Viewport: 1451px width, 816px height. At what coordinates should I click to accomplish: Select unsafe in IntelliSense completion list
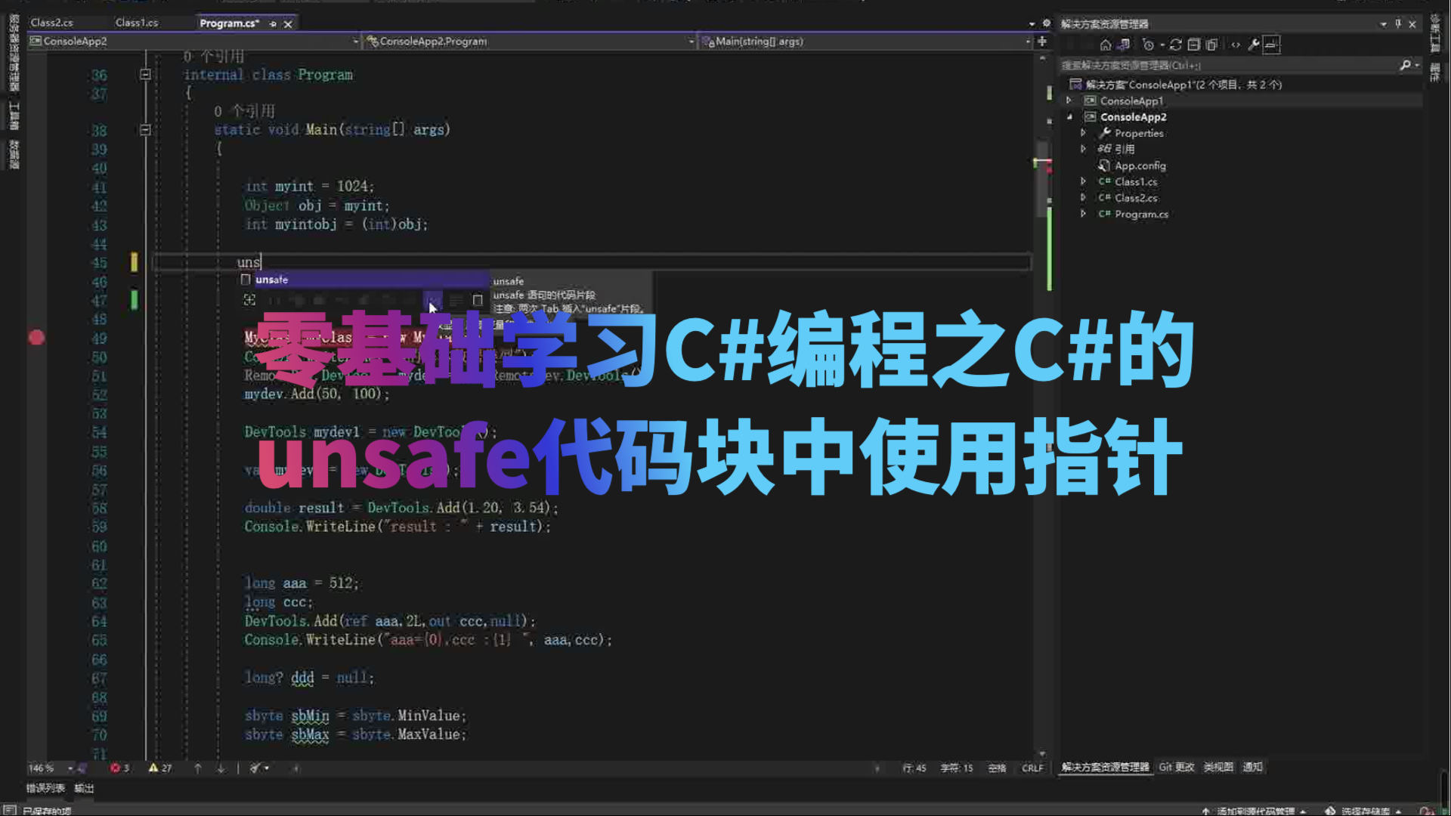(272, 280)
